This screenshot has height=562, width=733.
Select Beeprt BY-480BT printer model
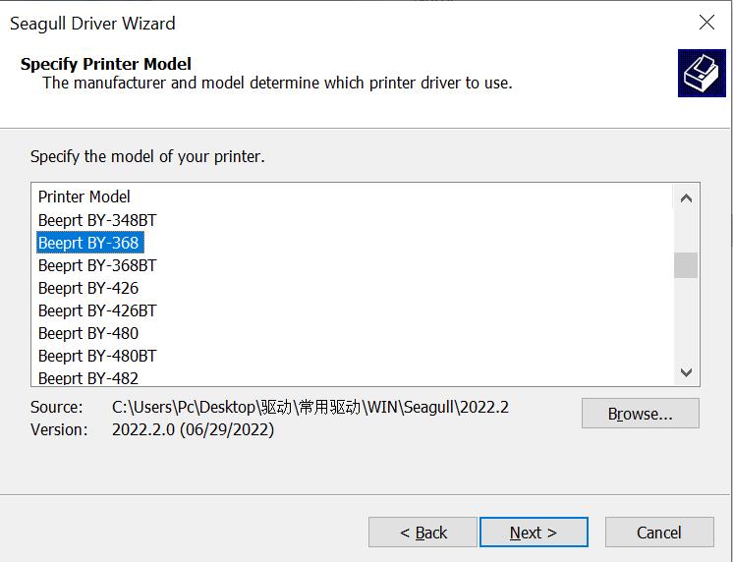[97, 356]
